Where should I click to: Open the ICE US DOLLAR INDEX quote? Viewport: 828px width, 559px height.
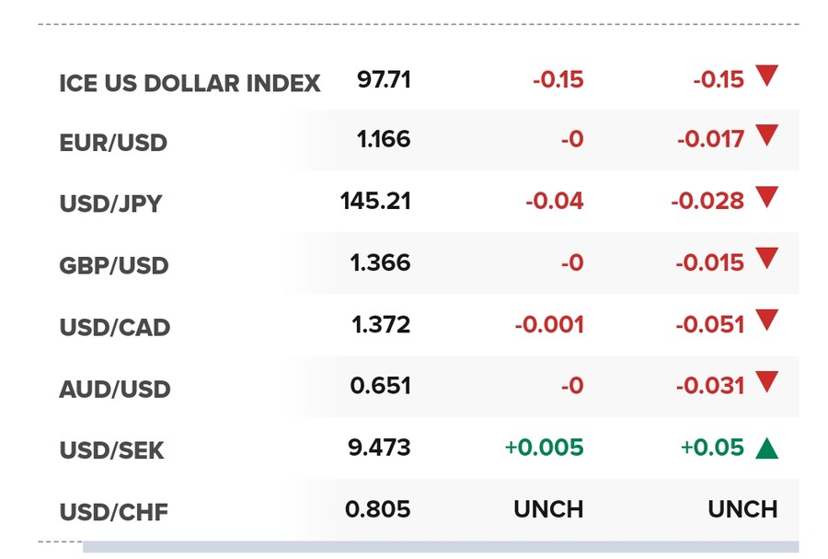190,84
